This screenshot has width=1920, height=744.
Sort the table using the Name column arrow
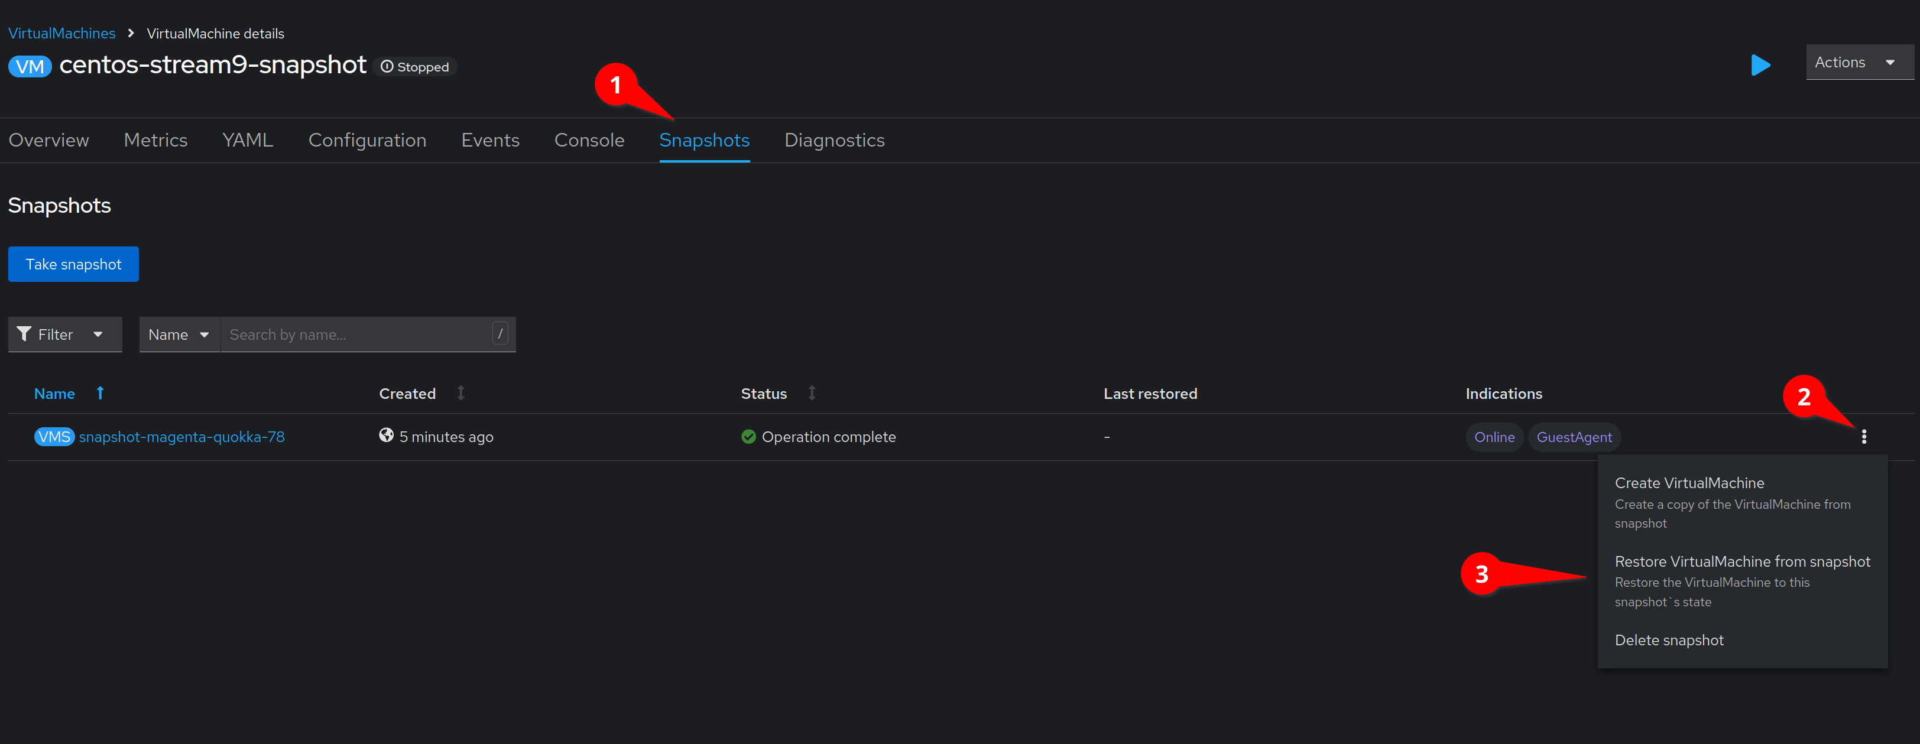coord(100,393)
